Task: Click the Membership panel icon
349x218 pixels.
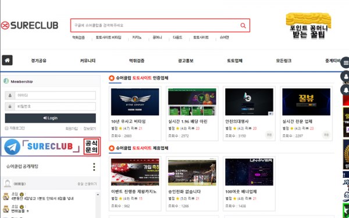Action: [x=6, y=81]
